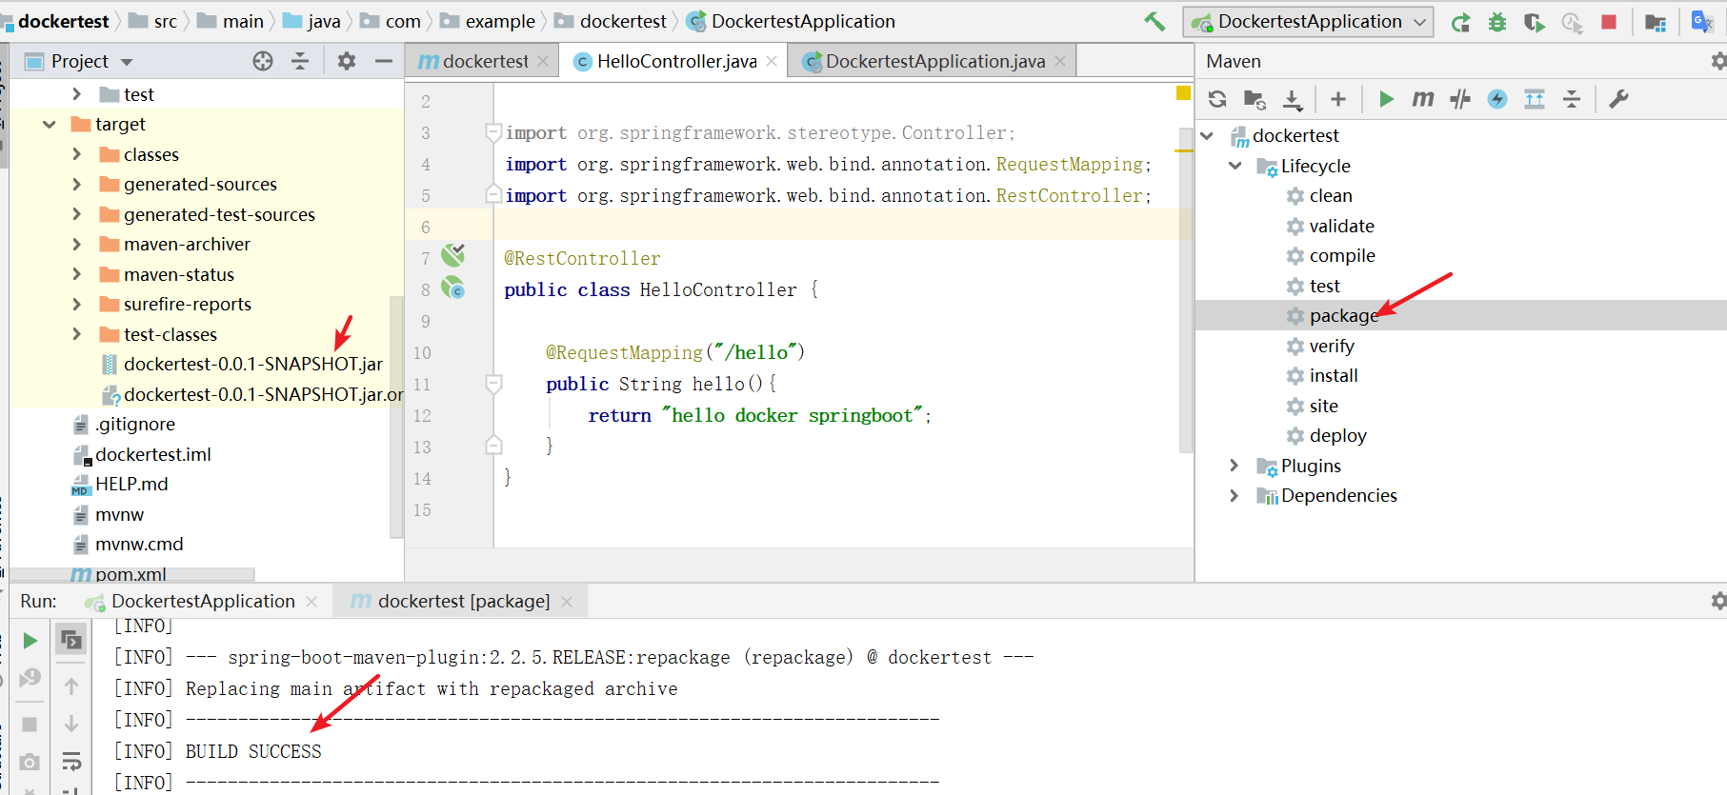
Task: Collapse Maven Lifecycle node
Action: (x=1235, y=165)
